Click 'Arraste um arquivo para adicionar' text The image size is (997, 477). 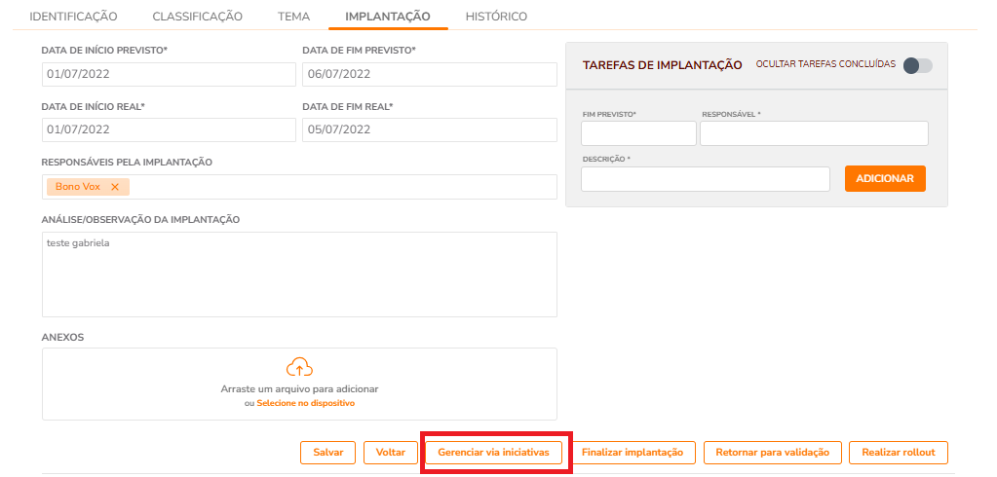tap(299, 388)
